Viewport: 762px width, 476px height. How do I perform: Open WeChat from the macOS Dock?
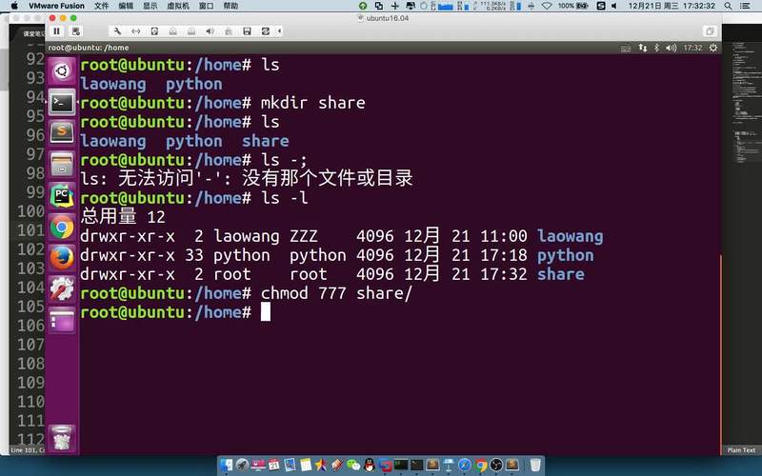[x=354, y=465]
